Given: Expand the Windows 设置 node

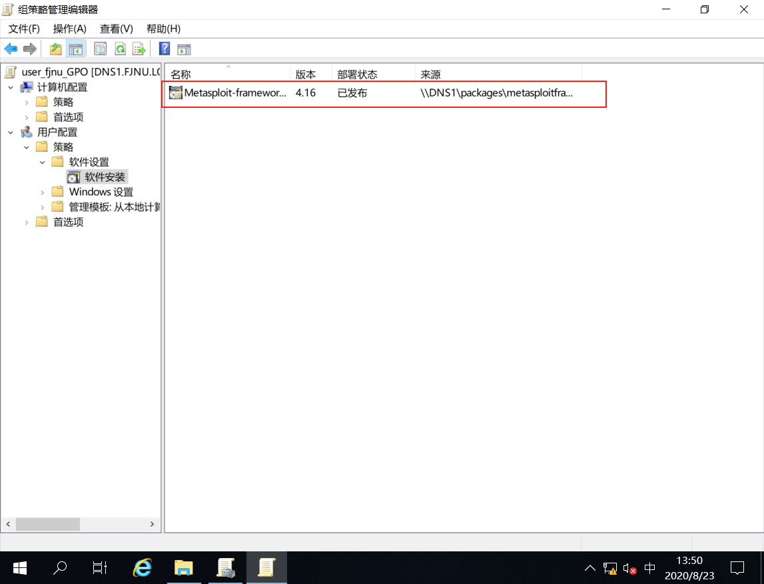Looking at the screenshot, I should click(43, 192).
